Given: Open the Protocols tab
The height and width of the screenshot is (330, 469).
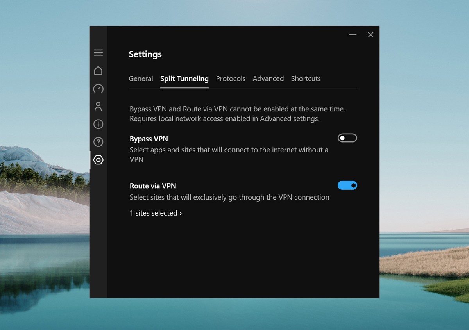Looking at the screenshot, I should click(231, 78).
